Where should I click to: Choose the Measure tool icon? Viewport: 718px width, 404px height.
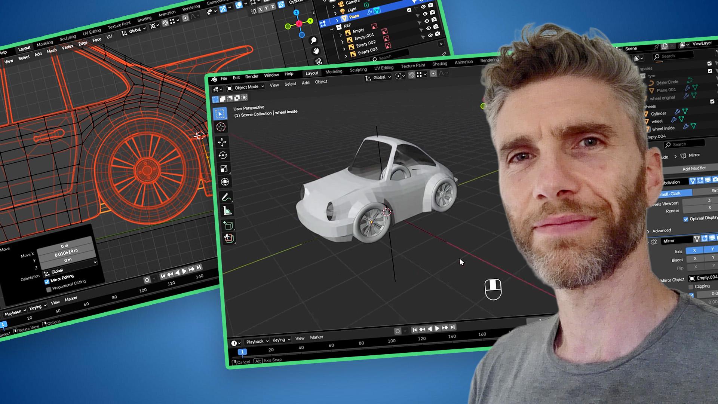pyautogui.click(x=227, y=211)
